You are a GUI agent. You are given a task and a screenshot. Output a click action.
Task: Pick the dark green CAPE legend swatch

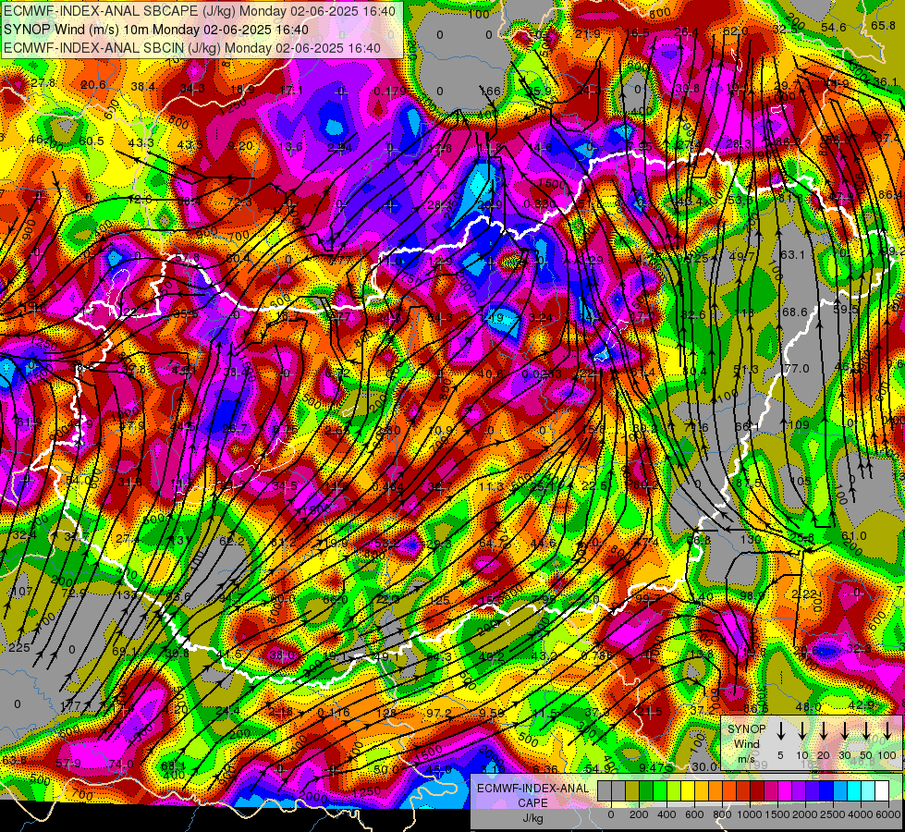(x=646, y=791)
